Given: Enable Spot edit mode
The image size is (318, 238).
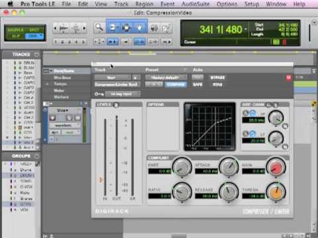Looking at the screenshot, I should point(34,30).
